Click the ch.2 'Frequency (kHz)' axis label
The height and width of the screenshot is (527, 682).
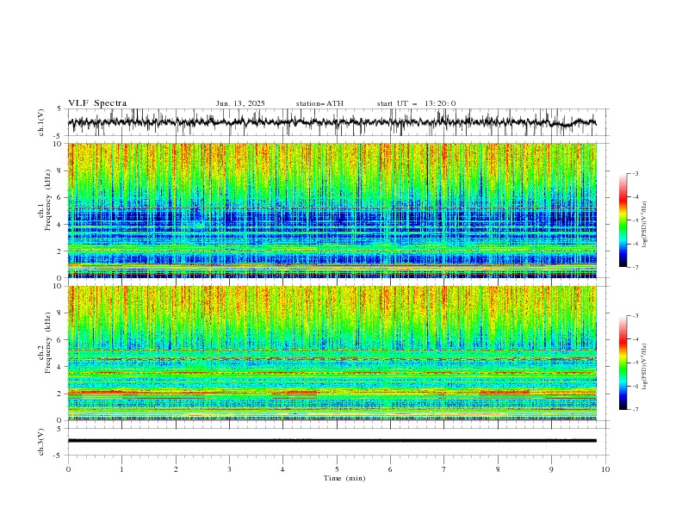(48, 342)
